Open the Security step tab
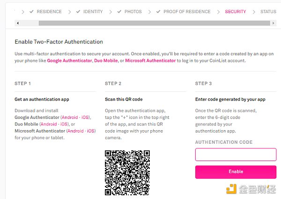Viewport: 281px width, 199px height. [x=235, y=12]
